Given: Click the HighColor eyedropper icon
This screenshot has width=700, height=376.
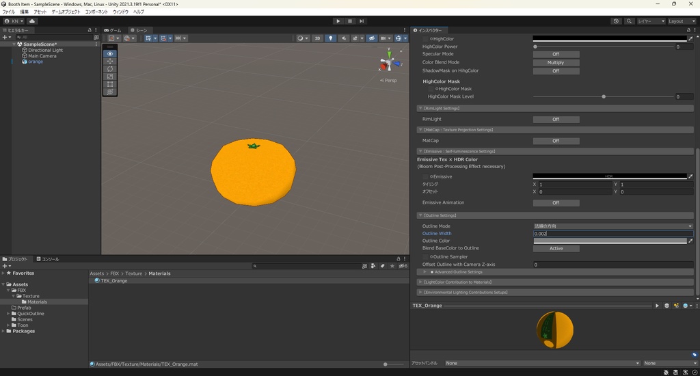Looking at the screenshot, I should pyautogui.click(x=690, y=39).
